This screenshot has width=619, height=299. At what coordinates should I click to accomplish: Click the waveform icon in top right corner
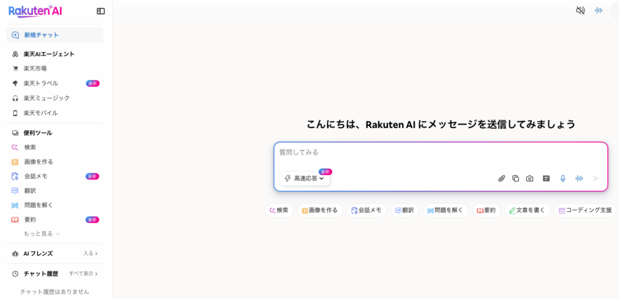(598, 10)
